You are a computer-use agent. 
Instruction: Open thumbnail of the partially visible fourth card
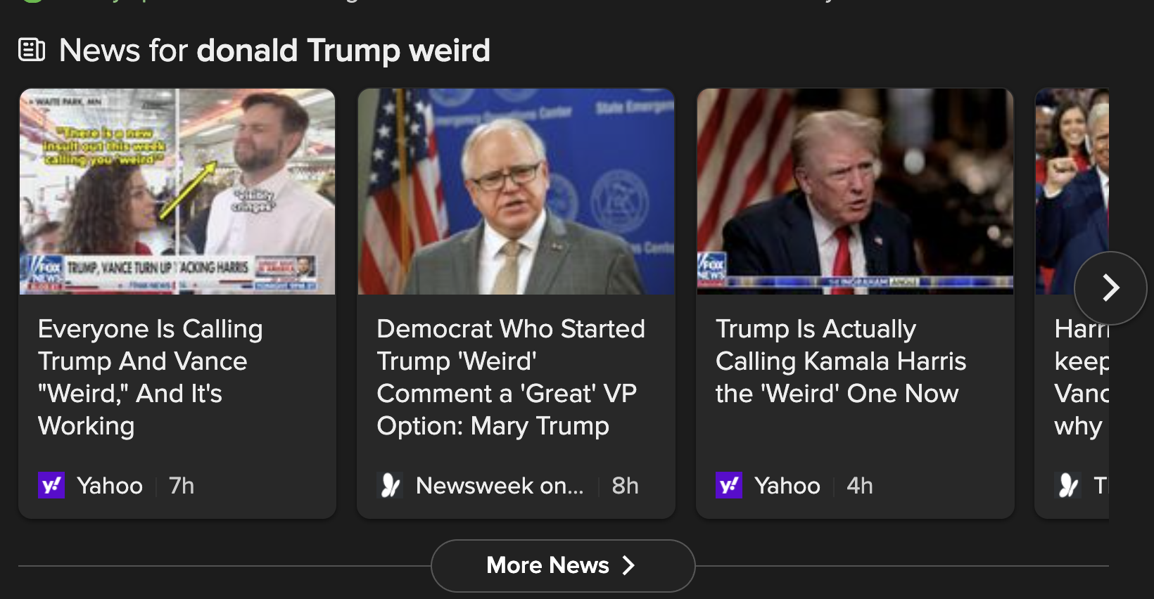pos(1055,191)
